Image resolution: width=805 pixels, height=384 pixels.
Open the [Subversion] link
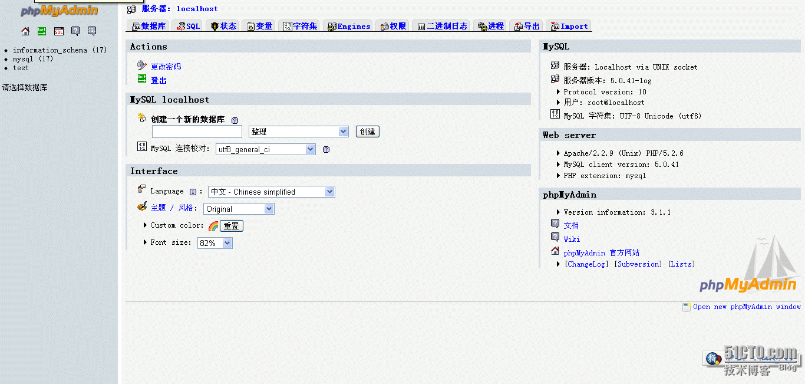coord(638,264)
